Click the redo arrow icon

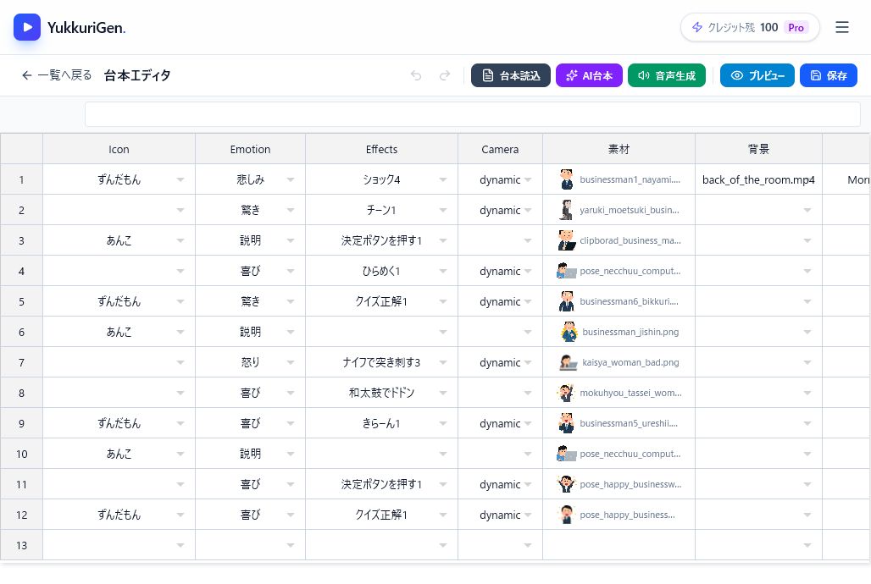click(444, 75)
